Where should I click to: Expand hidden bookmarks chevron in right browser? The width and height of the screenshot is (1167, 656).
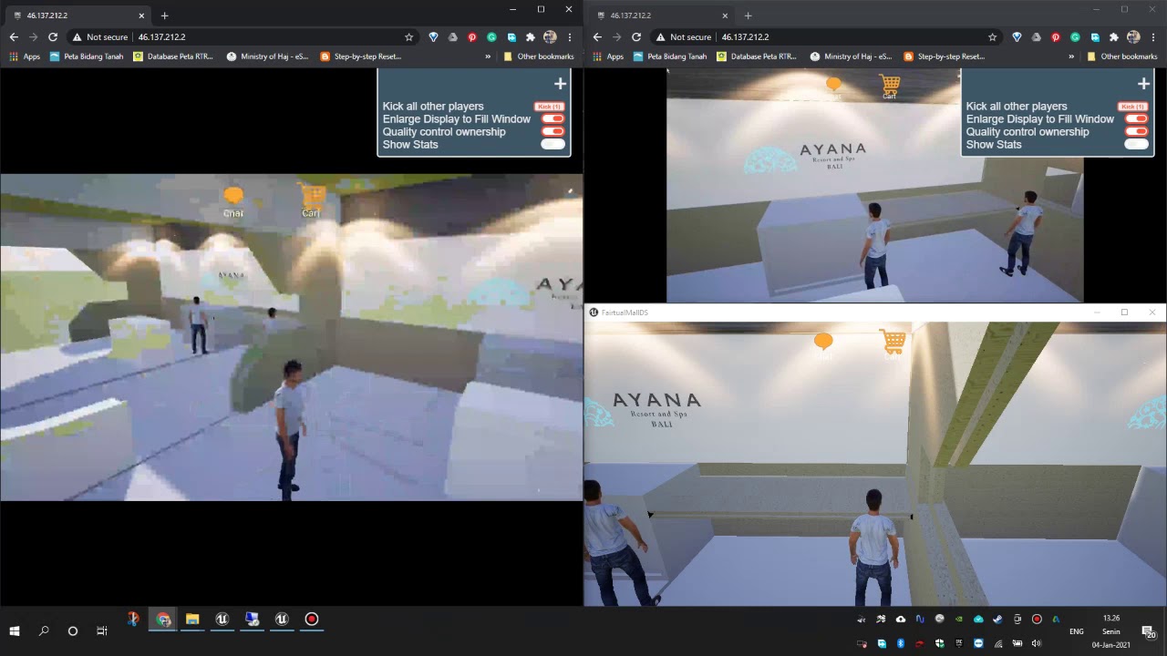pyautogui.click(x=1071, y=56)
